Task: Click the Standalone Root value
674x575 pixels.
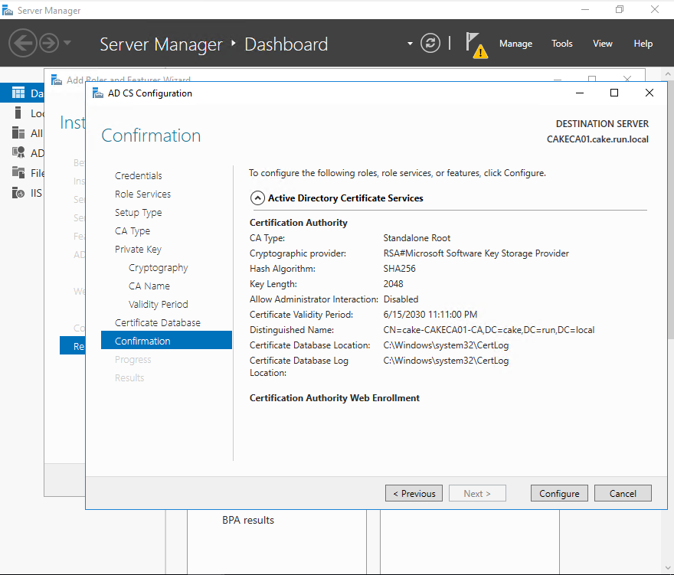Action: (417, 238)
